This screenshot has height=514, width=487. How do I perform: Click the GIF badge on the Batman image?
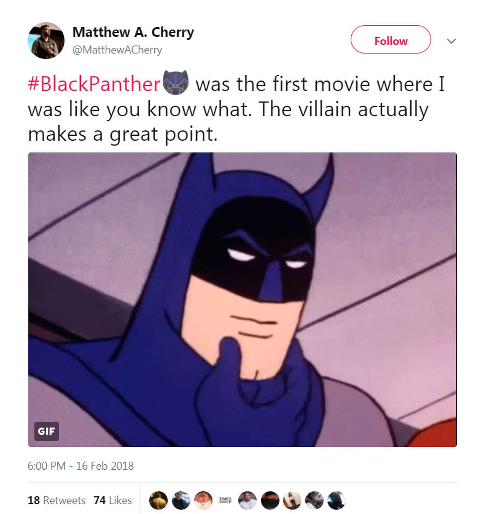(47, 432)
